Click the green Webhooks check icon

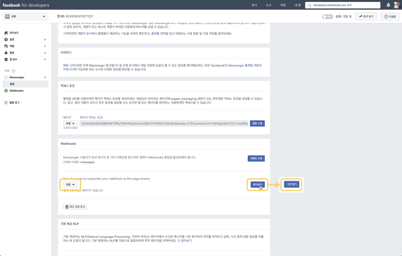point(6,91)
